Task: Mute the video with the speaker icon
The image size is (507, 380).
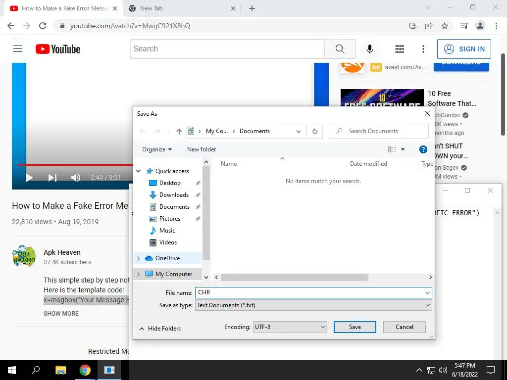Action: [75, 178]
